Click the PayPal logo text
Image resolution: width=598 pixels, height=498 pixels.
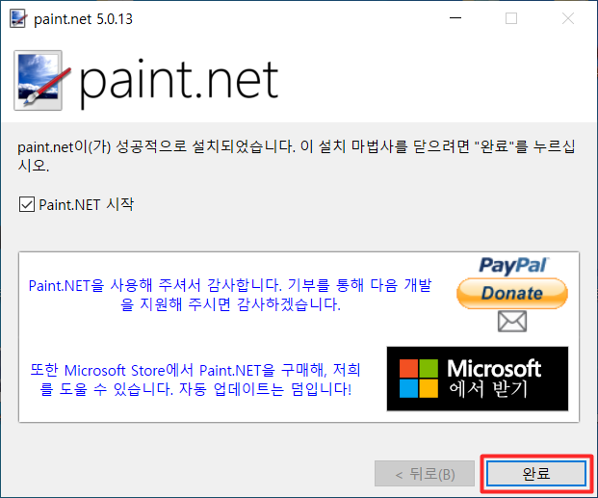click(x=513, y=266)
